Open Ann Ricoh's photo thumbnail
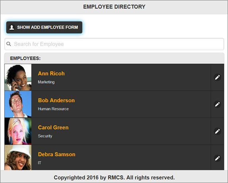 click(18, 77)
